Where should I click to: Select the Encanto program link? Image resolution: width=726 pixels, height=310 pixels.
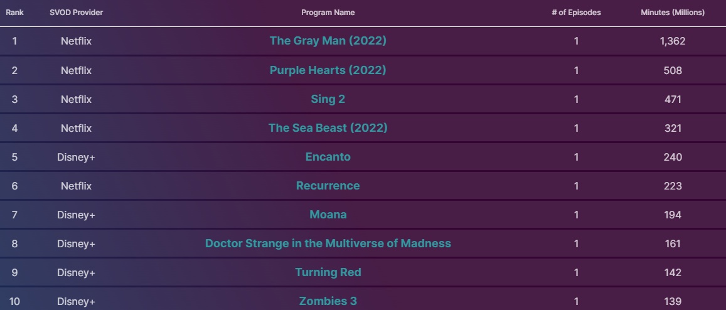click(328, 157)
